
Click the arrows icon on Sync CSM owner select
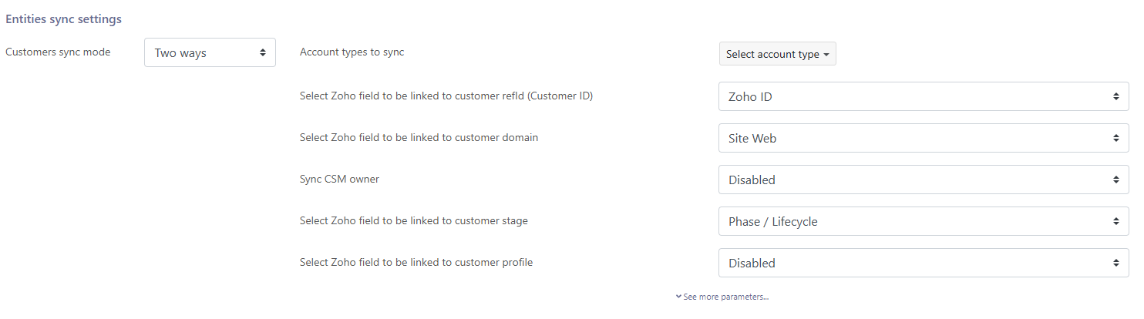(x=1115, y=180)
